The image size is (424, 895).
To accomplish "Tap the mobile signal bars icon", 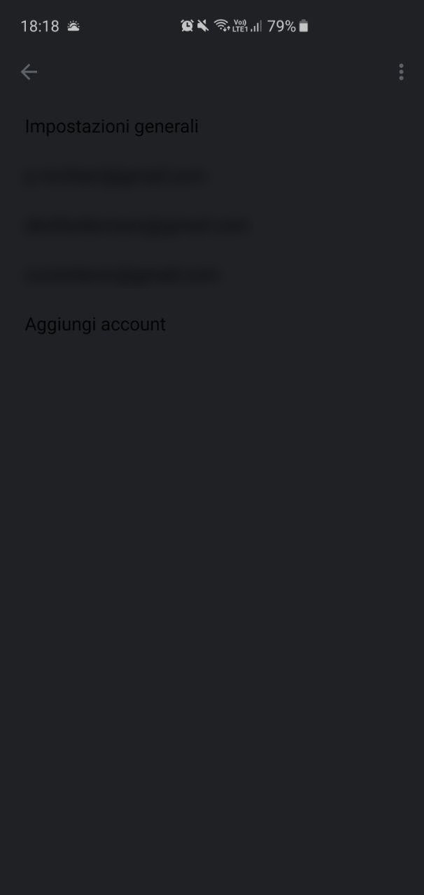I will pos(256,27).
